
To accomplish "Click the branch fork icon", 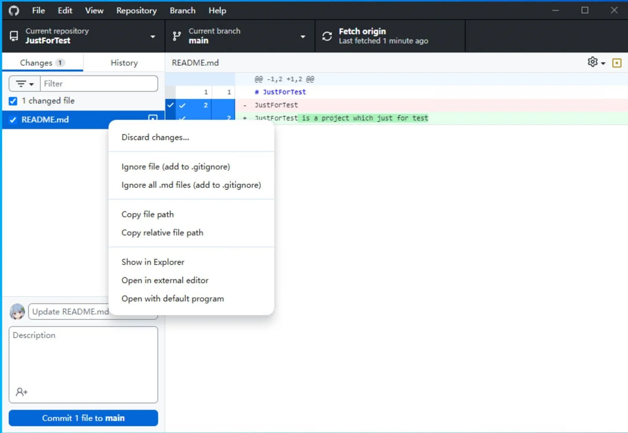I will click(x=177, y=36).
